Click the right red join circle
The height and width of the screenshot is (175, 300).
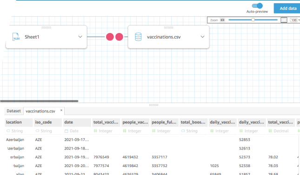pyautogui.click(x=119, y=37)
